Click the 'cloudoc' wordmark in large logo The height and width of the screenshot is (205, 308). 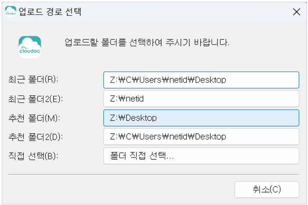point(30,51)
